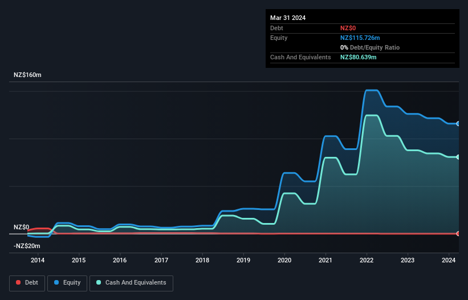Click the teal dot in Cash legend
The image size is (468, 300).
[x=99, y=282]
